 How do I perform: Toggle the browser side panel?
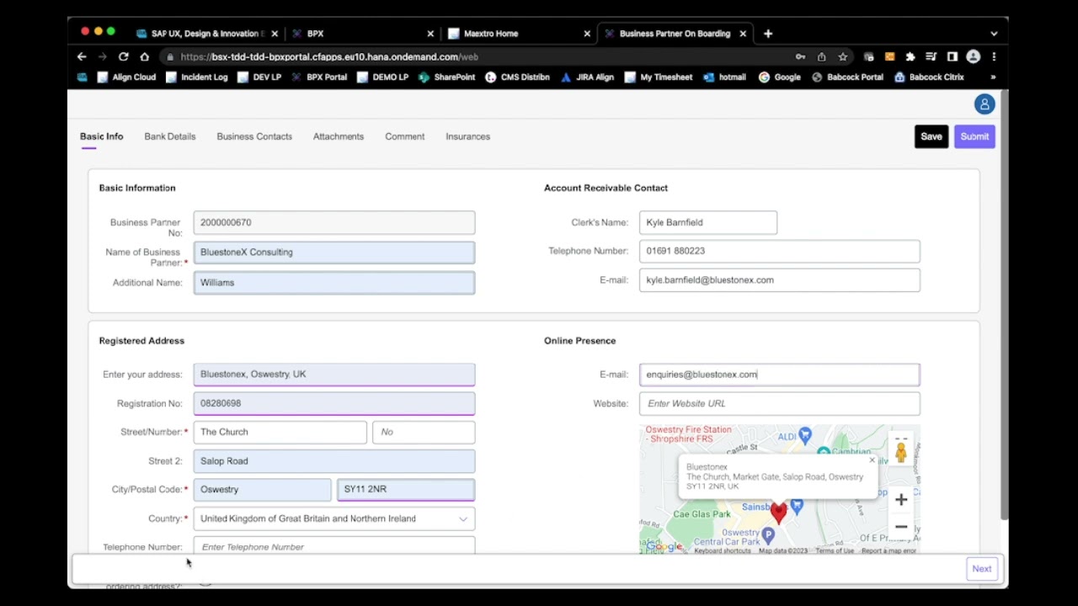tap(952, 56)
